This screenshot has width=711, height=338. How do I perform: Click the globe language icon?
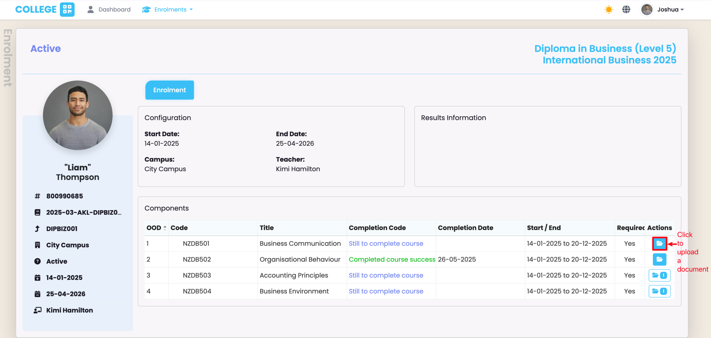(626, 9)
